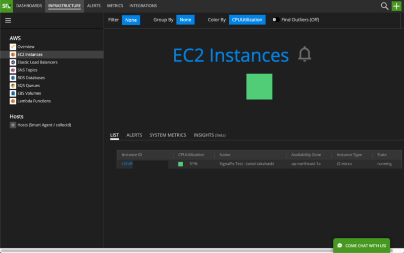This screenshot has width=404, height=253.
Task: Click the bell alert icon beside EC2 Instances
Action: 305,54
